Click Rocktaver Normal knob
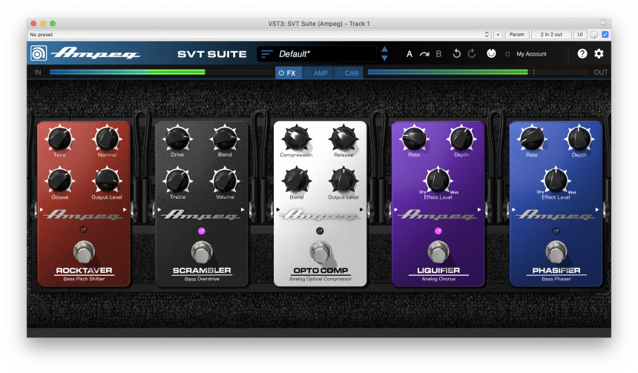The width and height of the screenshot is (638, 373). [107, 138]
